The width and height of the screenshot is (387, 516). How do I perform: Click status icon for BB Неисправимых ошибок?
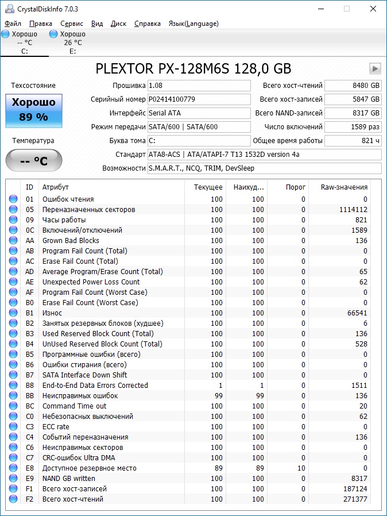pos(13,395)
